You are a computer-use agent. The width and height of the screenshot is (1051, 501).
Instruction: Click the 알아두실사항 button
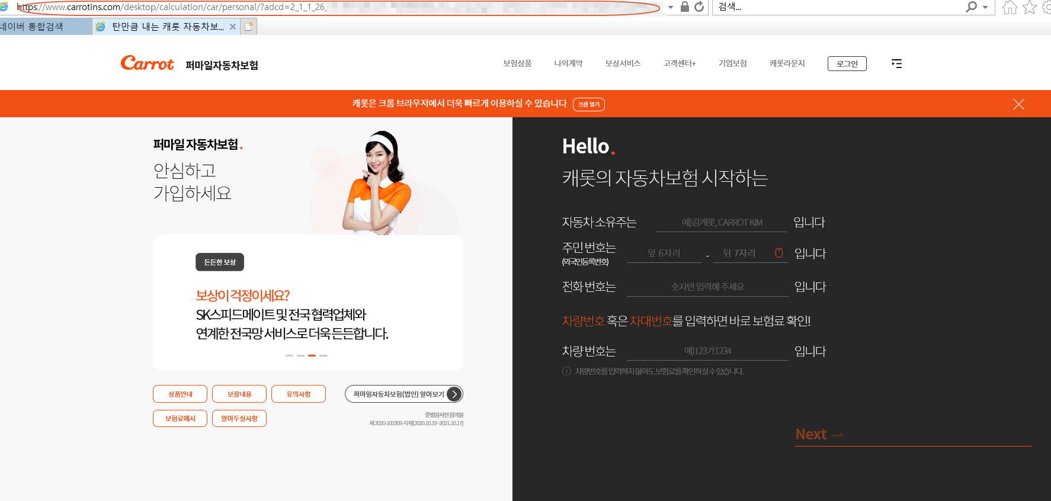coord(239,418)
